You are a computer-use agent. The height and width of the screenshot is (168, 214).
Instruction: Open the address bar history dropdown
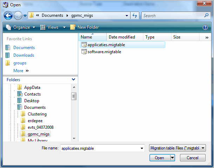(127, 15)
